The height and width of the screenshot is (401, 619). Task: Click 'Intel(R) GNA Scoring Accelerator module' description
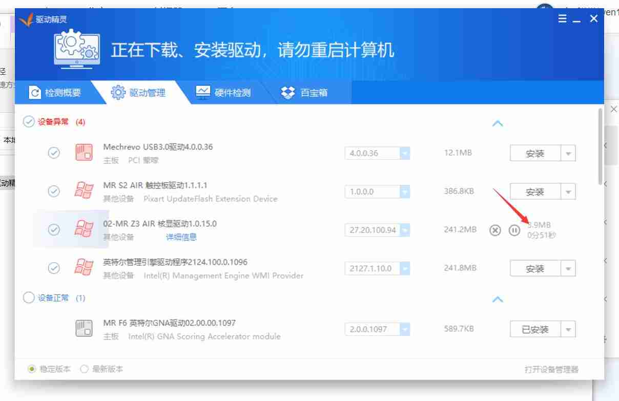point(204,336)
